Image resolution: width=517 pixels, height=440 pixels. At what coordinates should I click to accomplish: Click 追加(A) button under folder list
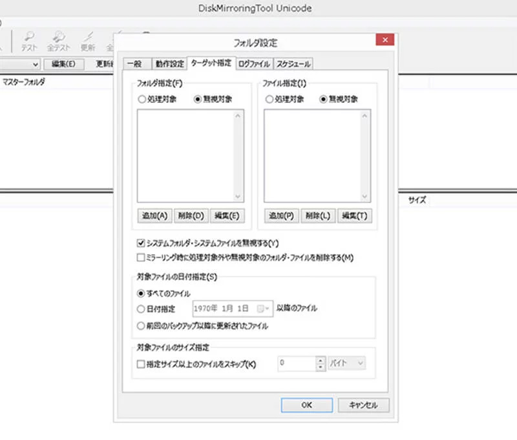coord(154,216)
